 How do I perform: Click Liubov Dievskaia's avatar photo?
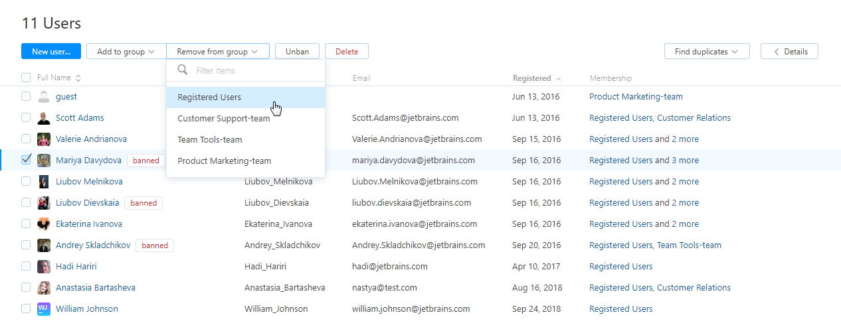pos(44,203)
